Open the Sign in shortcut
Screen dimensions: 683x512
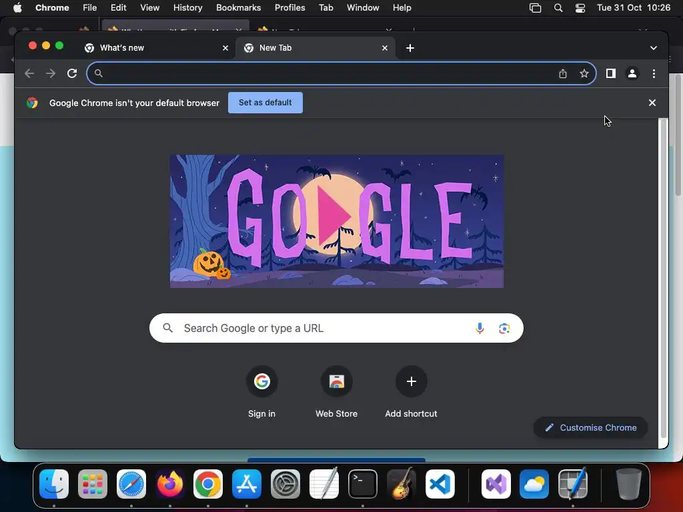[x=261, y=393]
